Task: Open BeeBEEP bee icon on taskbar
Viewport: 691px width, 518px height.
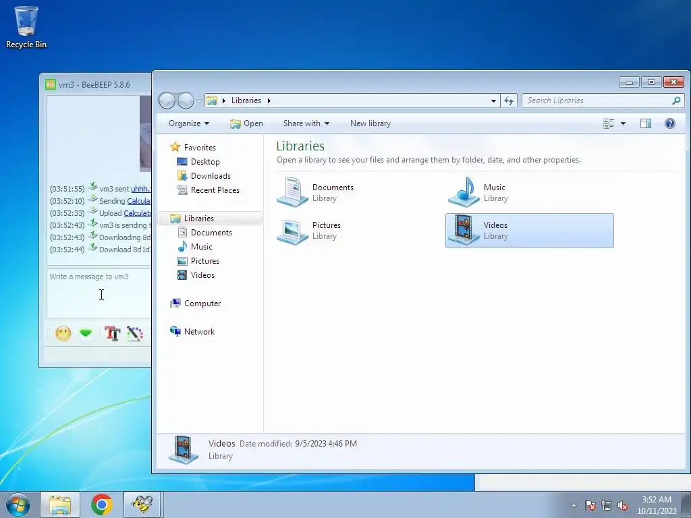Action: pos(142,505)
